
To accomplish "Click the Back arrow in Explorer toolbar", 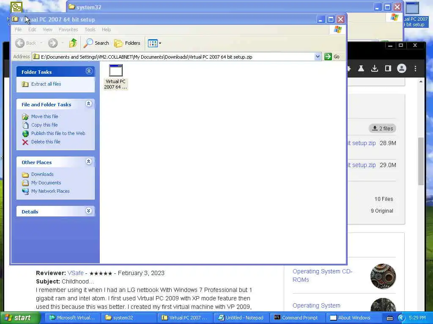I will [x=19, y=43].
